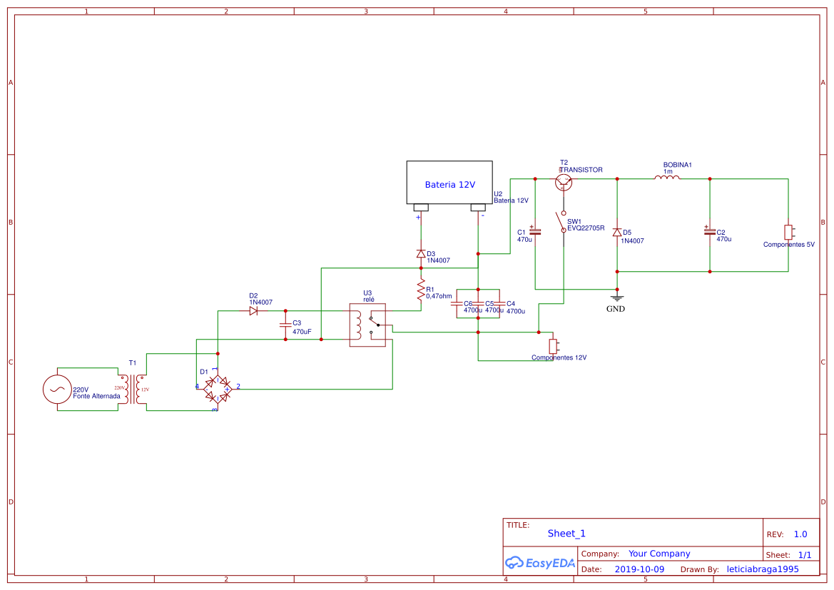Select diode D2 symbol
Screen dimensions: 834x590
click(254, 311)
